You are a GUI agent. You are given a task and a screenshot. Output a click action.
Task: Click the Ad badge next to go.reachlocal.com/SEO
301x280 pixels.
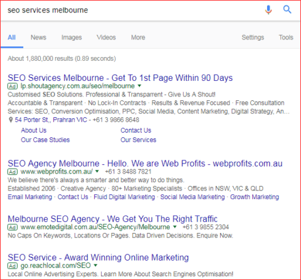[13, 266]
